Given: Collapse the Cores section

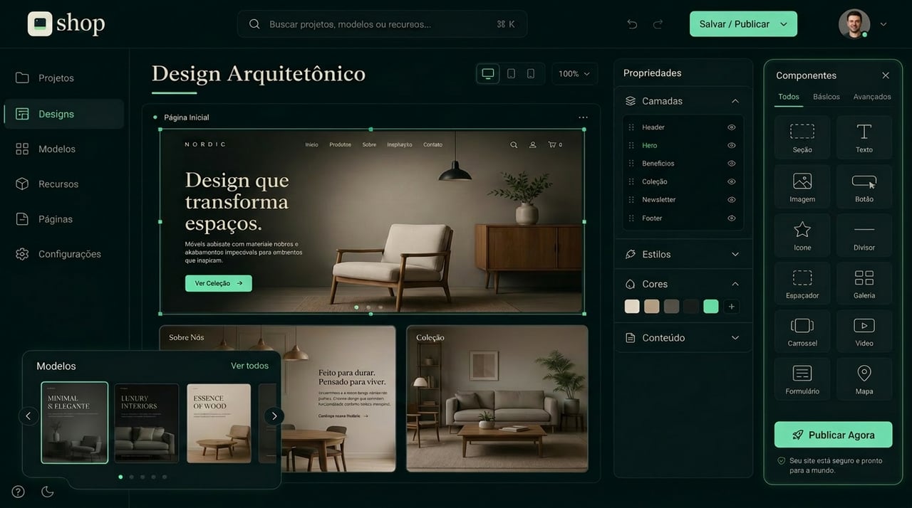Looking at the screenshot, I should [735, 284].
